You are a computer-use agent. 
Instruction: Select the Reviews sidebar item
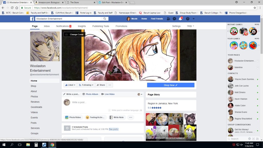pyautogui.click(x=35, y=102)
